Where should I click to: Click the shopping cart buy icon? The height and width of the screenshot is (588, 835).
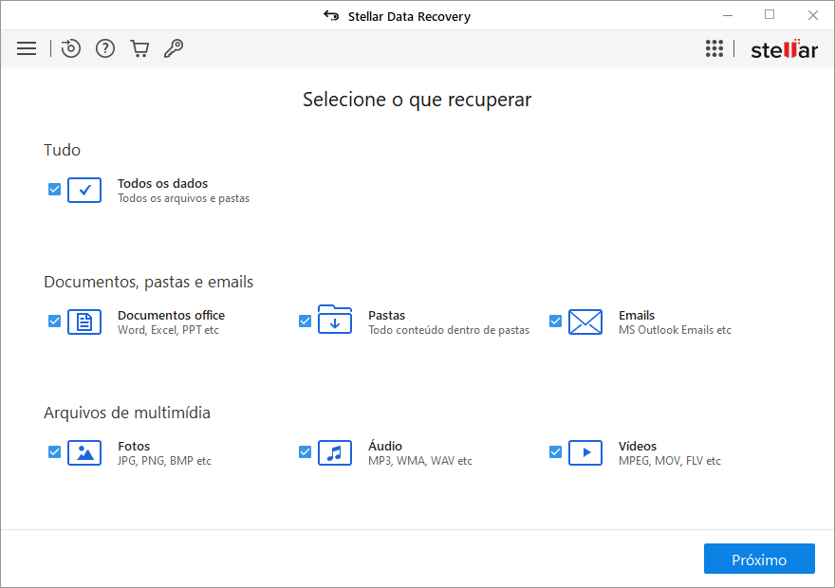click(x=139, y=48)
